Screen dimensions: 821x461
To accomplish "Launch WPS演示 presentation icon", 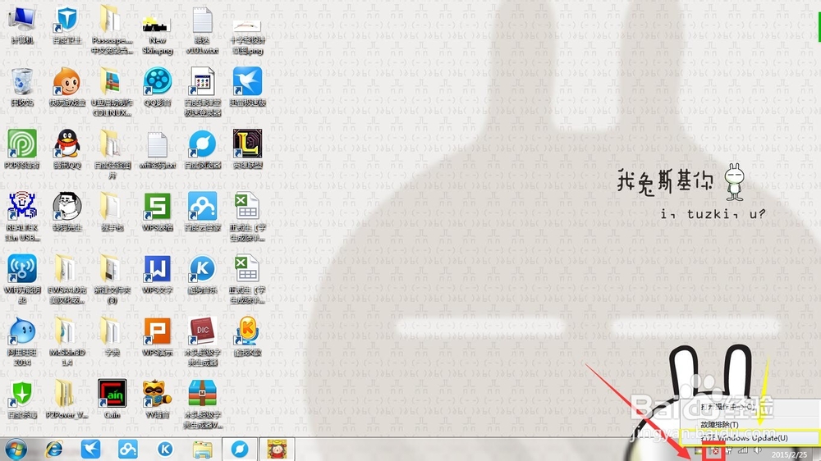I will click(x=157, y=337).
